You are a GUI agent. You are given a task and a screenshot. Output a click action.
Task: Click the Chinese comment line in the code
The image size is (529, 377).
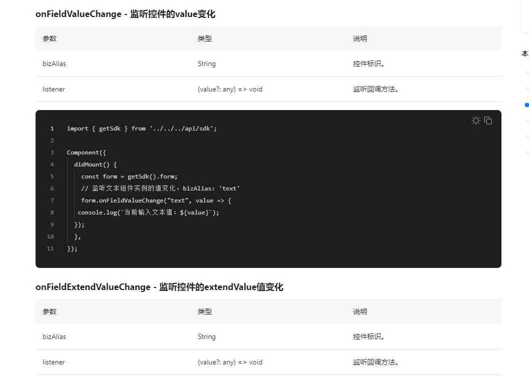(160, 188)
